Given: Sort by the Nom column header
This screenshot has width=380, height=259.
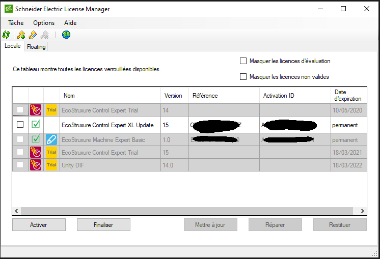Looking at the screenshot, I should pos(110,95).
